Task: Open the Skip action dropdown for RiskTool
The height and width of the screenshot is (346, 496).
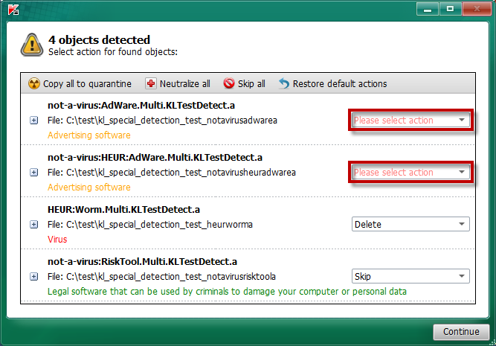Action: [x=410, y=276]
